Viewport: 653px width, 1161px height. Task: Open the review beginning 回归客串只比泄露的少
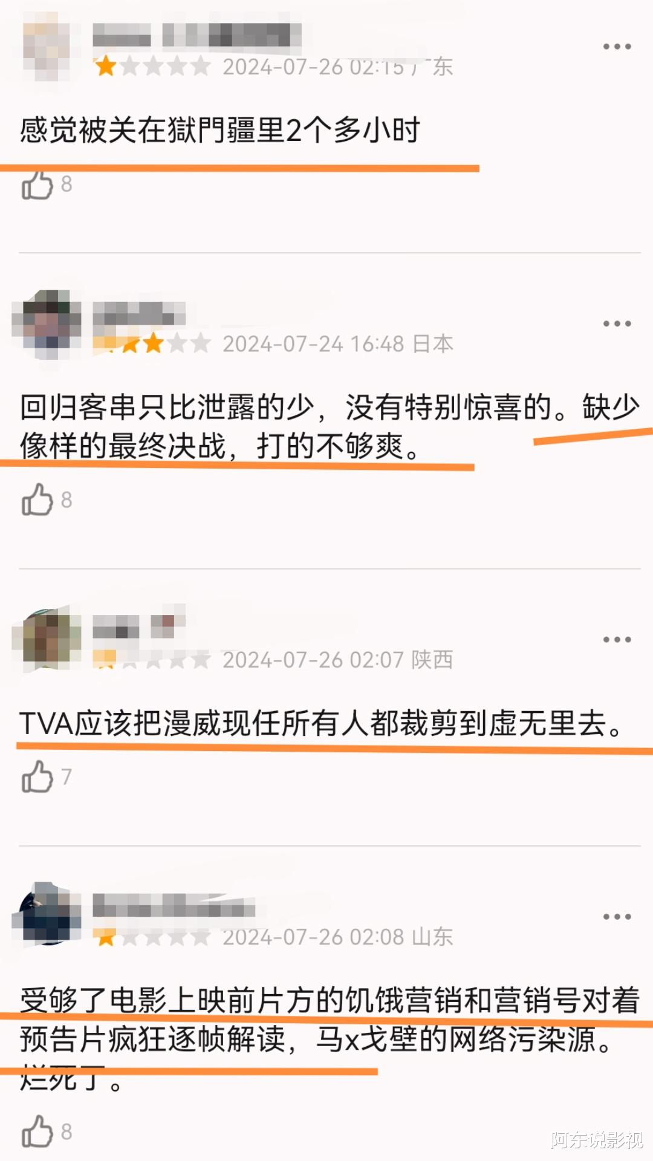click(330, 426)
